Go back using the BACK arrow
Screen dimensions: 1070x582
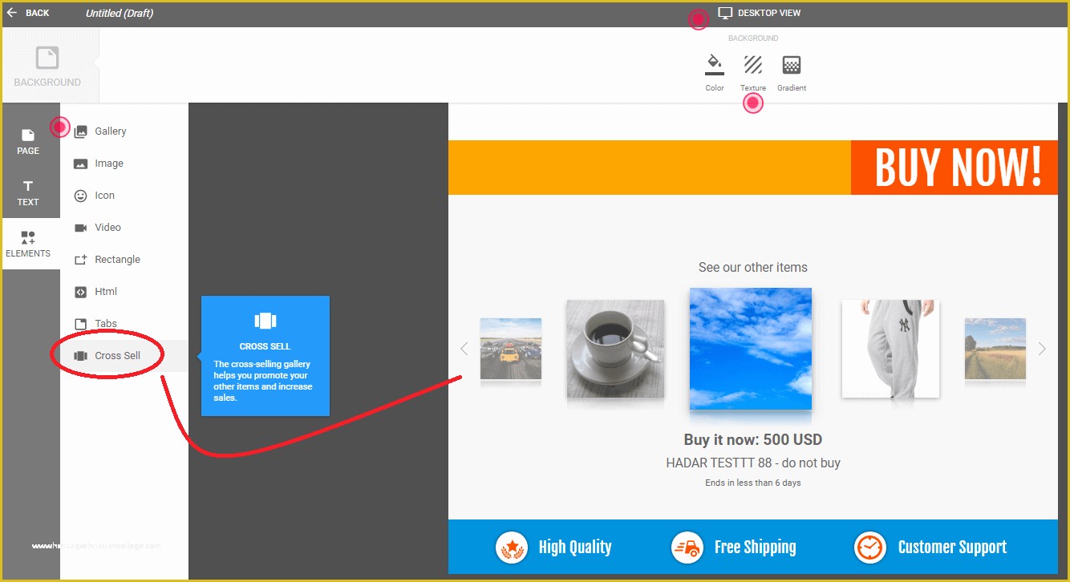coord(27,13)
